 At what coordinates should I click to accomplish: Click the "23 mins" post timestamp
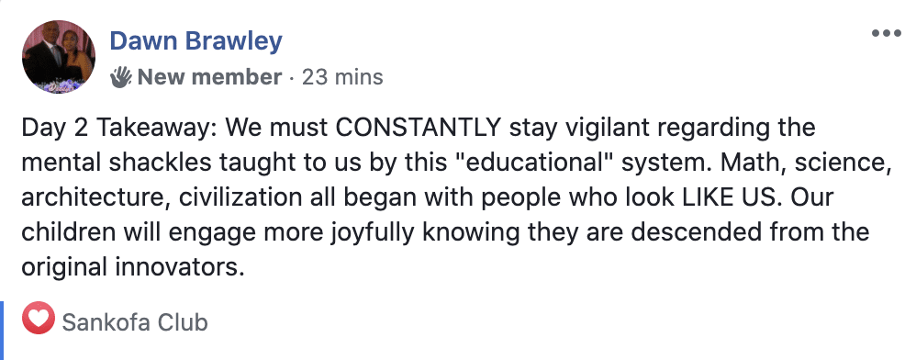342,77
